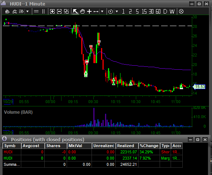Select the horizontal line drawing tool
Viewport: 212px width, 175px height.
(x=36, y=11)
